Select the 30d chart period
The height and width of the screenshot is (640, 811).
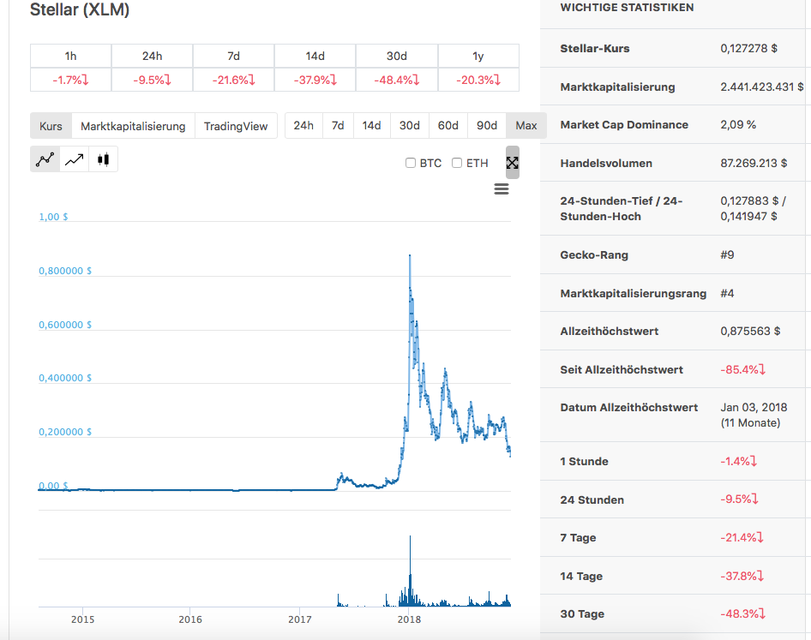click(x=410, y=125)
